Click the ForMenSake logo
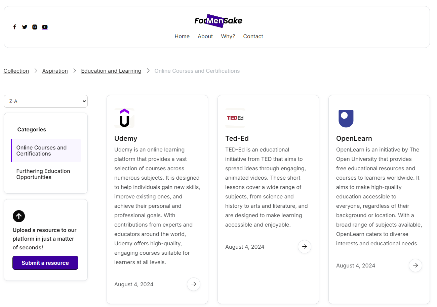Screen dimensions: 437x307 click(x=218, y=21)
